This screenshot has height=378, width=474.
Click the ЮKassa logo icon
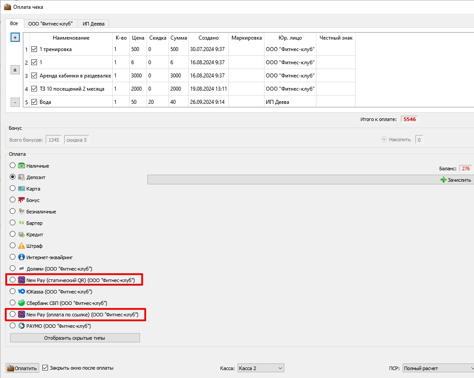pos(22,292)
